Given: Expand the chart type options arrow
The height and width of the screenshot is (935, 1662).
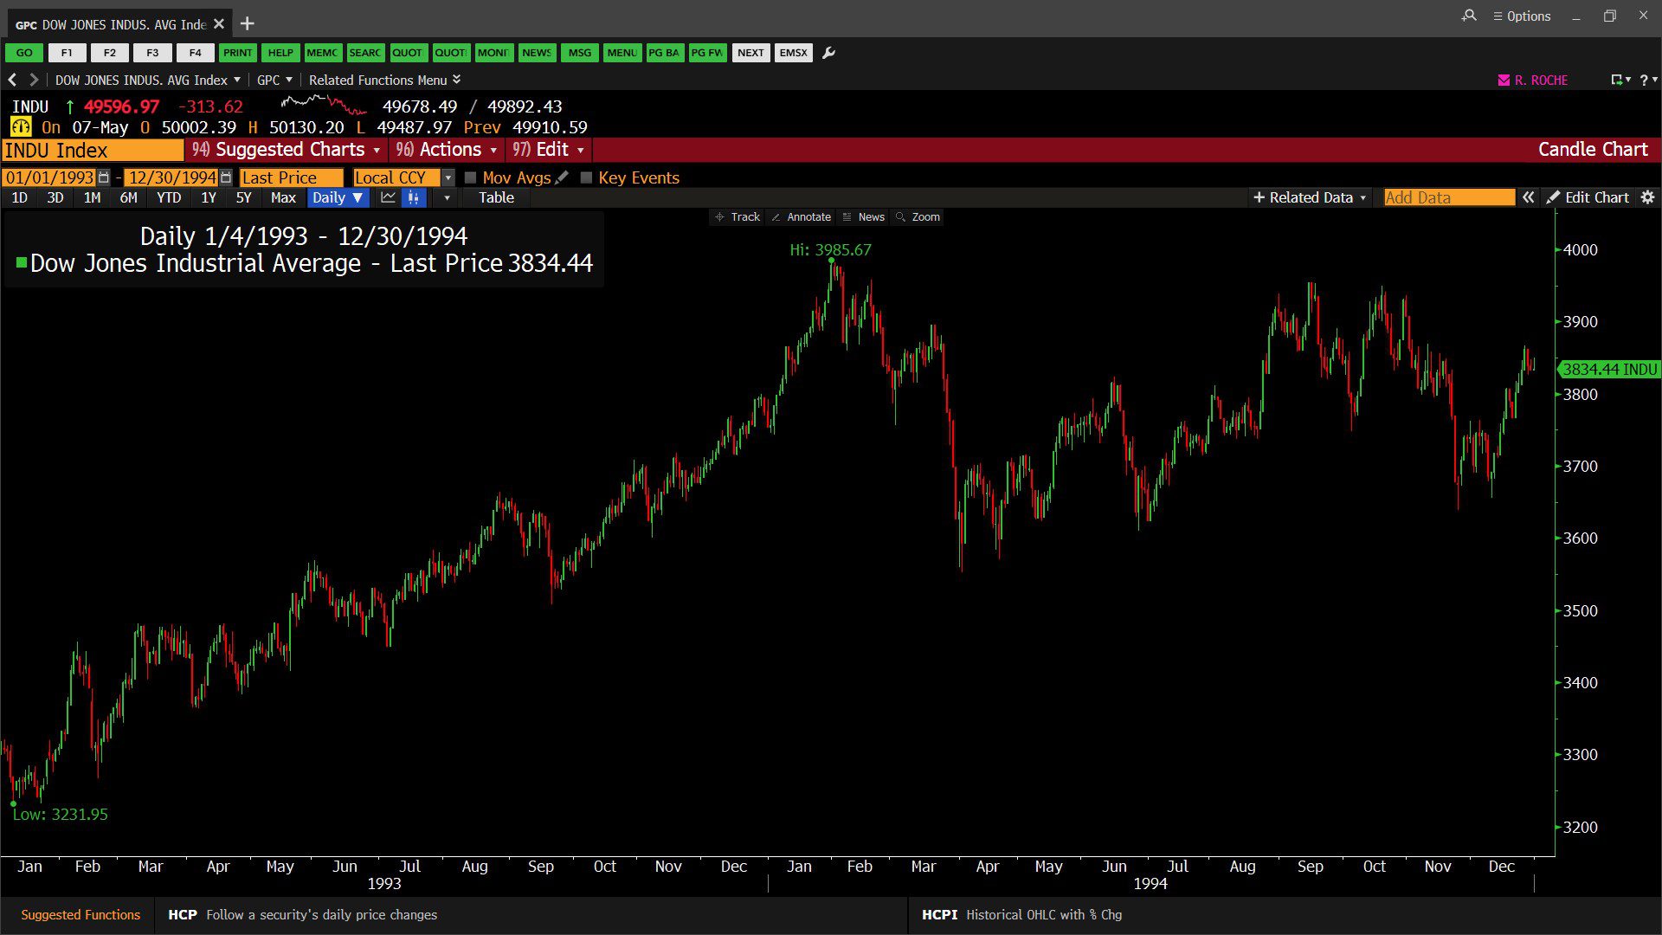Looking at the screenshot, I should (447, 197).
